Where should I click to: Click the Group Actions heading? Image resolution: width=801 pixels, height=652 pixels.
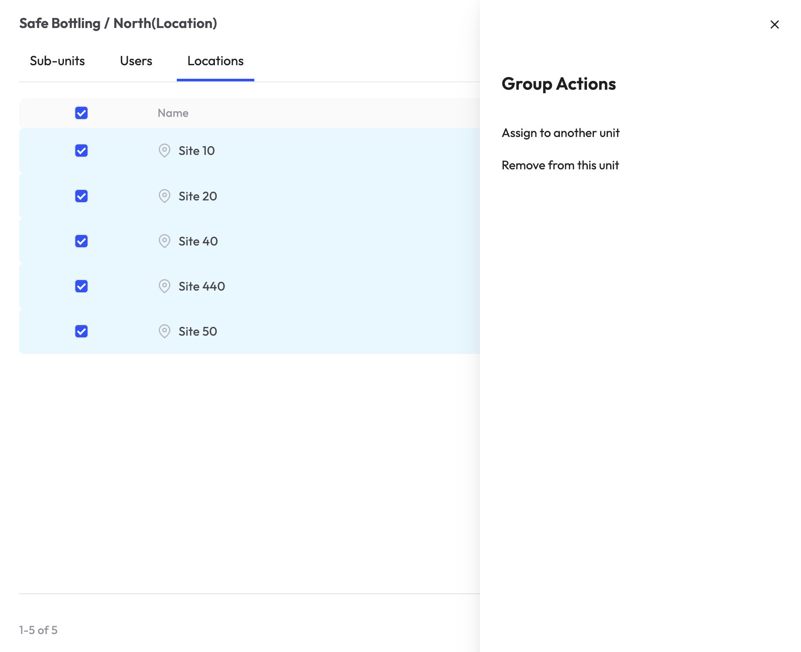[559, 84]
